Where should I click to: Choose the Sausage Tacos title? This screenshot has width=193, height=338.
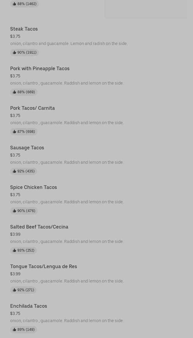tap(27, 148)
